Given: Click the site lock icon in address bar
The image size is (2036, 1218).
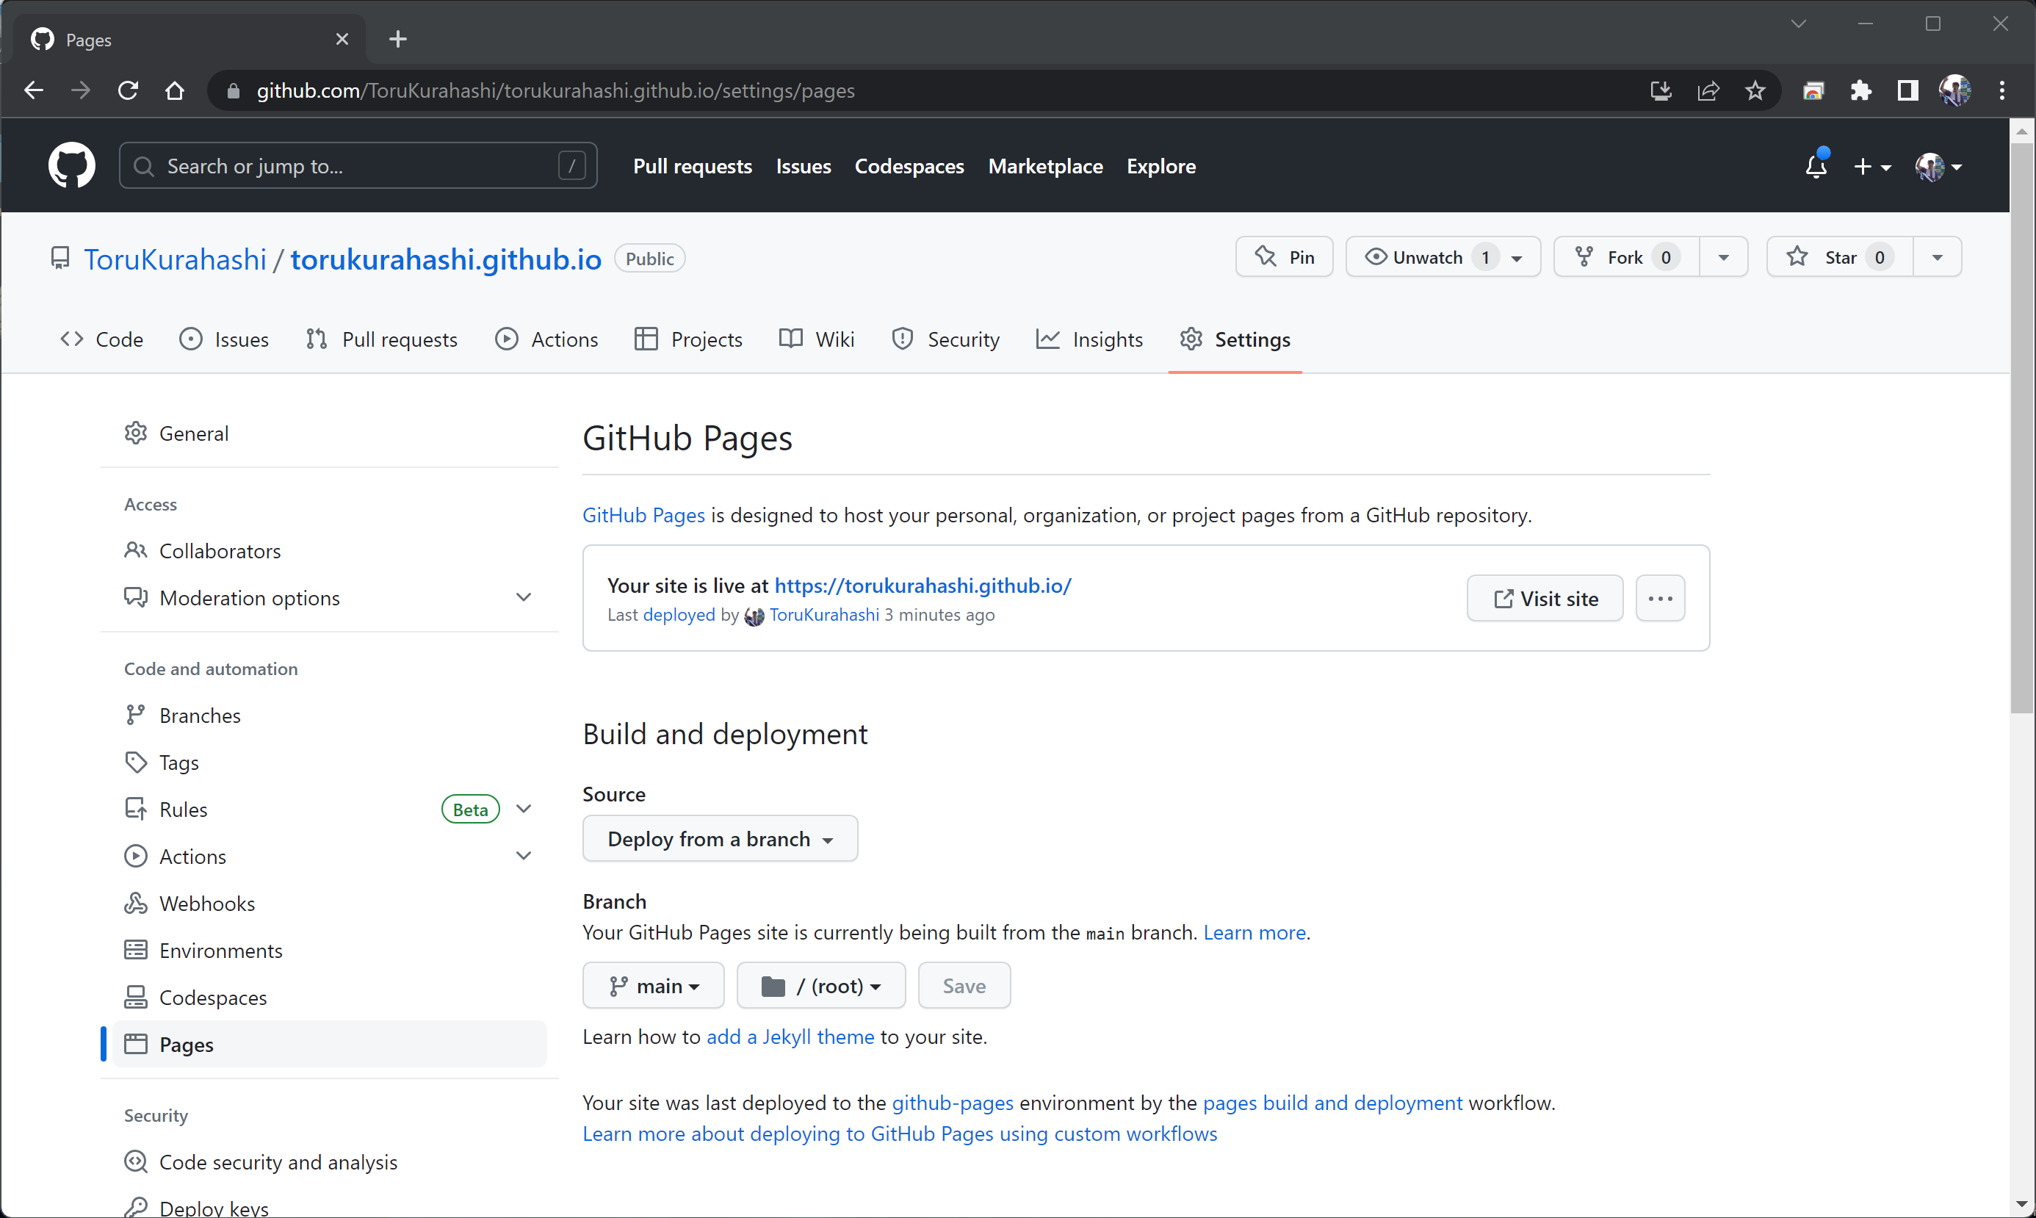Looking at the screenshot, I should click(233, 90).
